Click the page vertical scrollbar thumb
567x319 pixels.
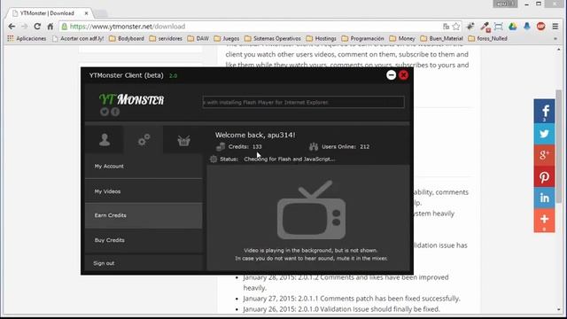coord(559,146)
